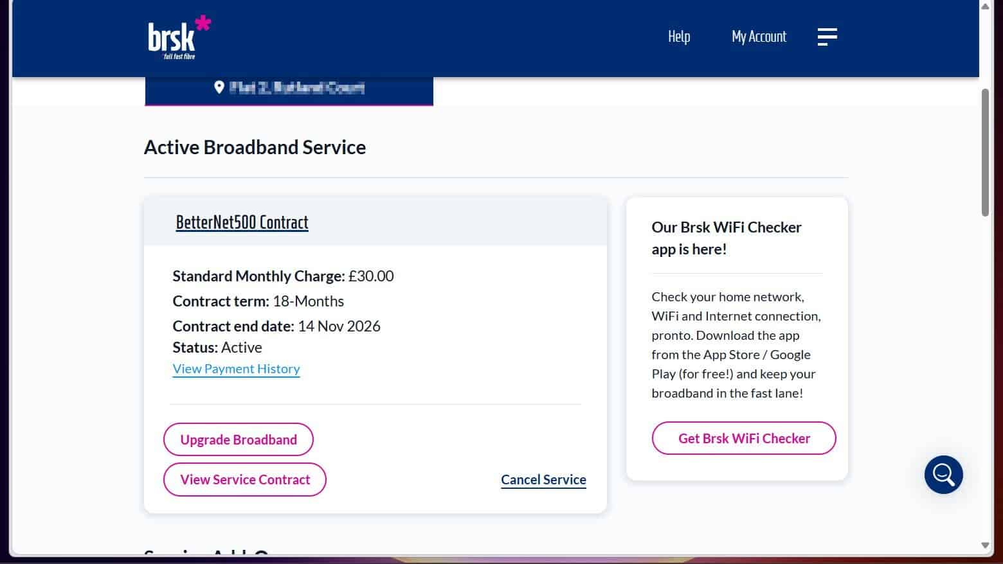Screen dimensions: 1003x564
Task: Open My Account
Action: tap(759, 37)
